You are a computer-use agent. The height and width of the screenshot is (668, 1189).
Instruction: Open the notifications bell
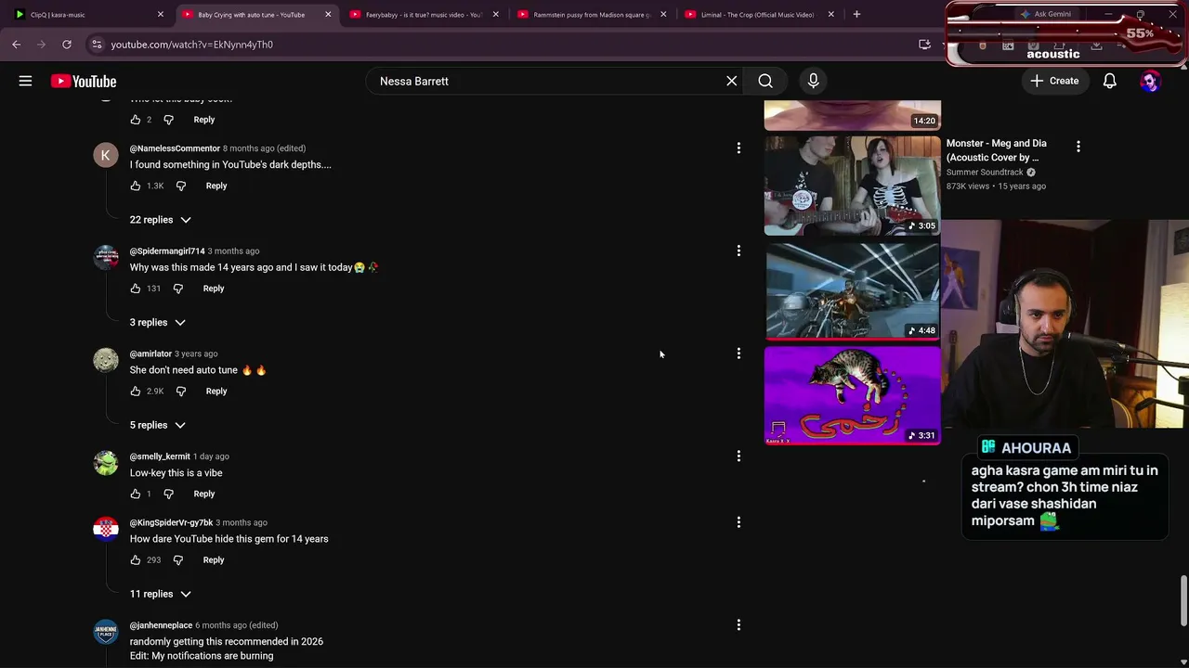click(1109, 82)
